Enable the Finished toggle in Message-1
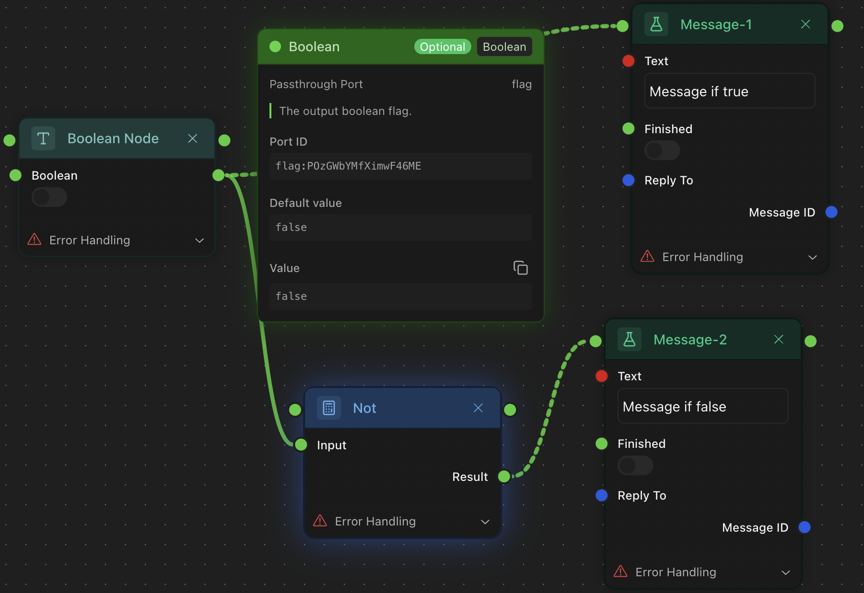This screenshot has height=593, width=864. tap(662, 150)
